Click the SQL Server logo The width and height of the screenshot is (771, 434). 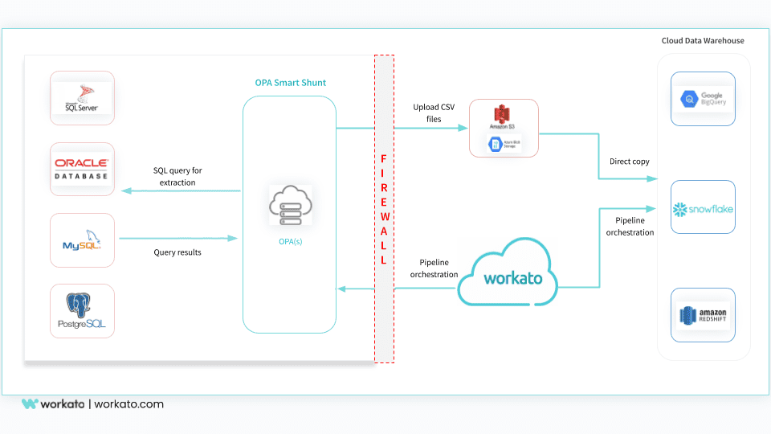82,98
